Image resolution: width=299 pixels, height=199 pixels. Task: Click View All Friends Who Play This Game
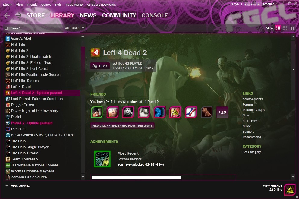pyautogui.click(x=122, y=126)
